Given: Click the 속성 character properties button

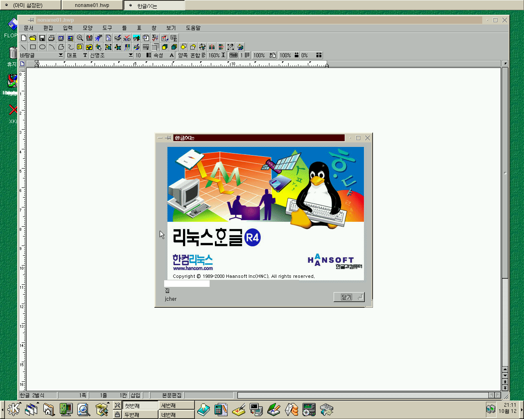Looking at the screenshot, I should [164, 55].
